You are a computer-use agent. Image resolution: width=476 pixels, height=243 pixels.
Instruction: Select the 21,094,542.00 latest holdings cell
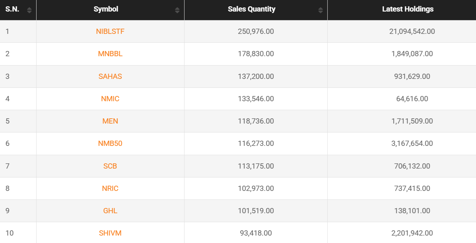click(x=412, y=32)
